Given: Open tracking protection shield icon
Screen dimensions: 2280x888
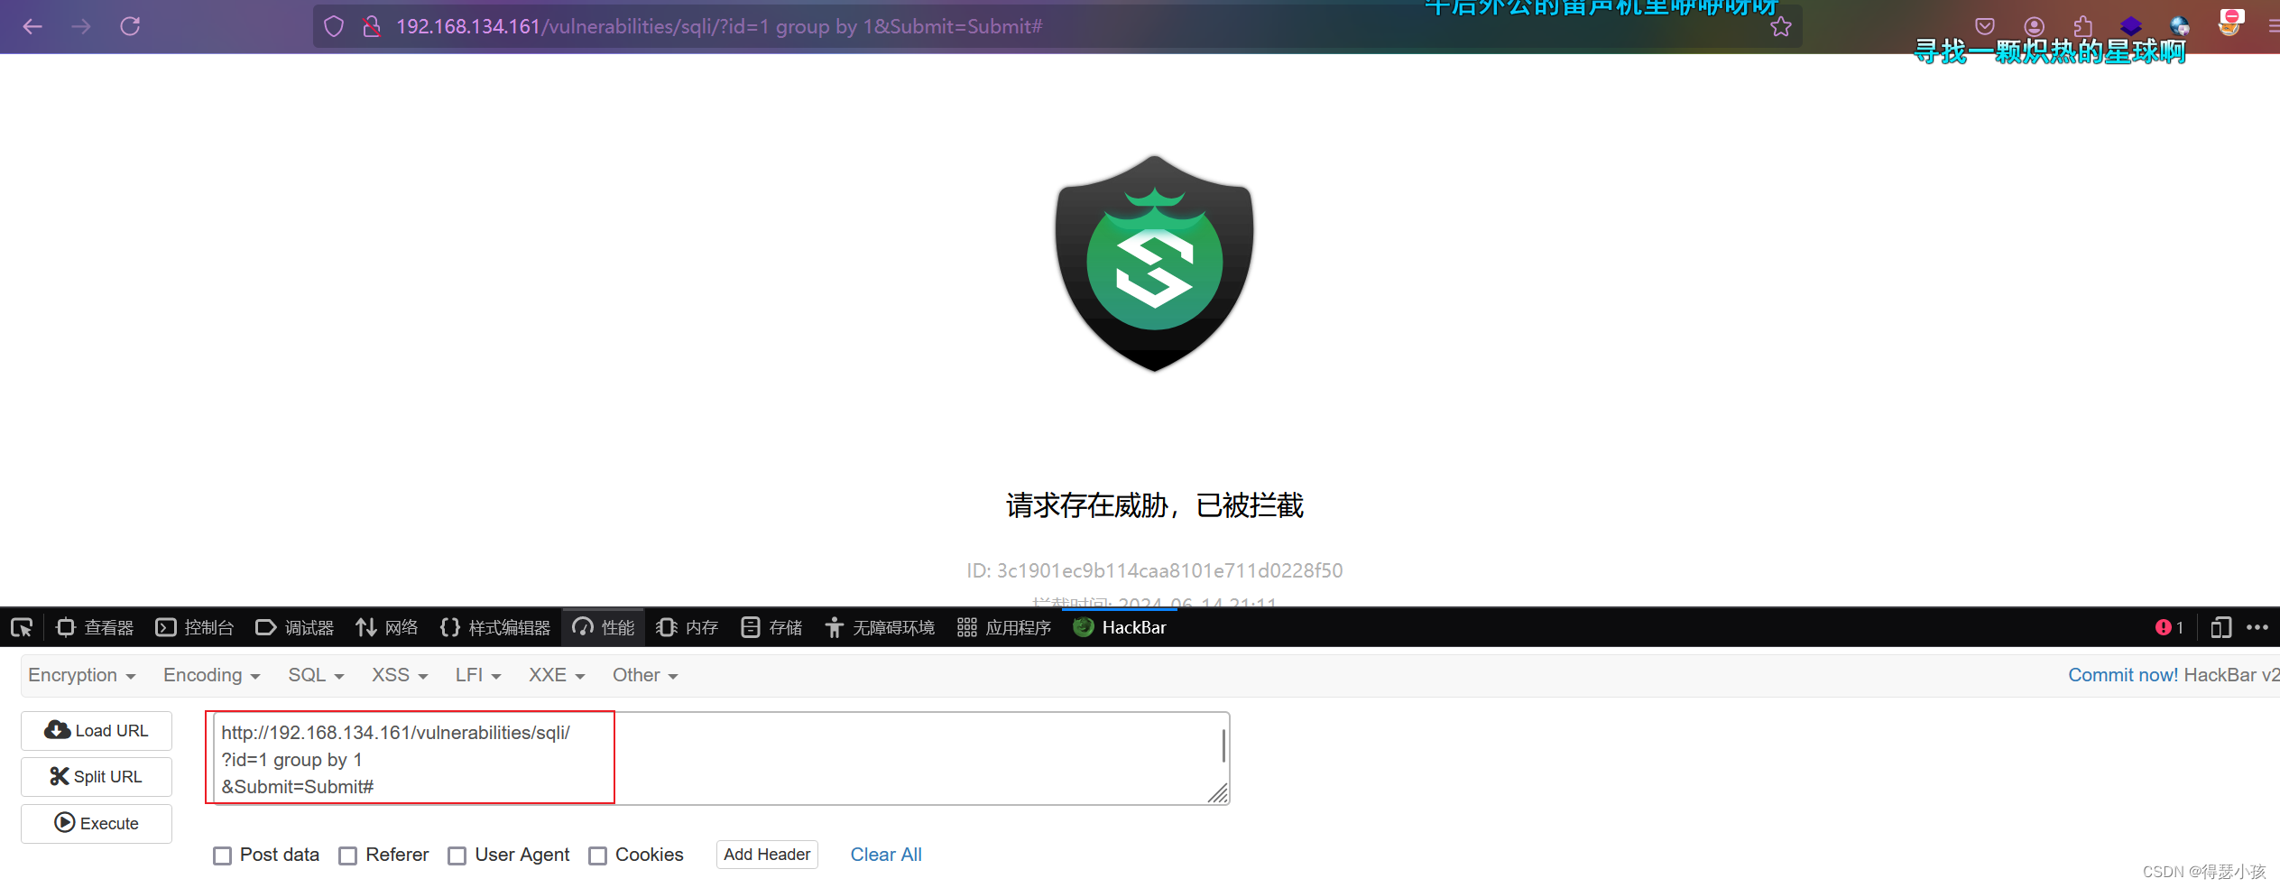Looking at the screenshot, I should point(334,26).
